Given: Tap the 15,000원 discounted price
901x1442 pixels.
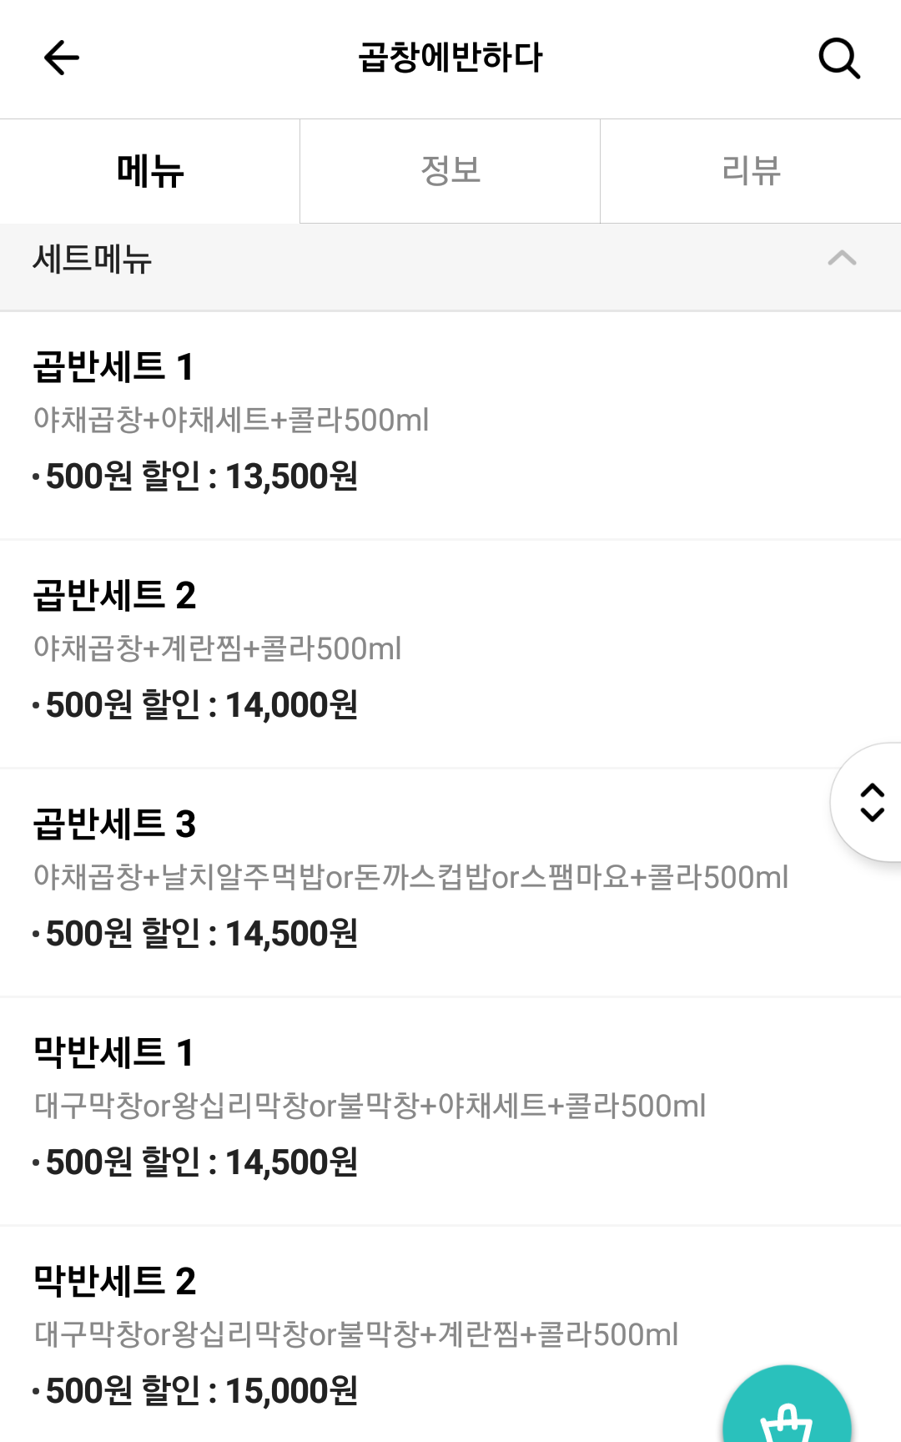Looking at the screenshot, I should coord(291,1391).
